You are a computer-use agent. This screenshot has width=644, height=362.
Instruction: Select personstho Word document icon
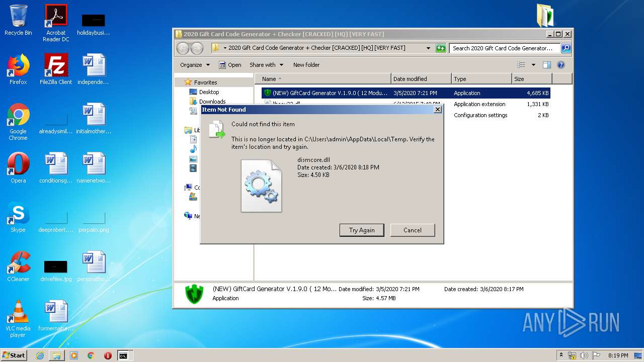pyautogui.click(x=94, y=266)
